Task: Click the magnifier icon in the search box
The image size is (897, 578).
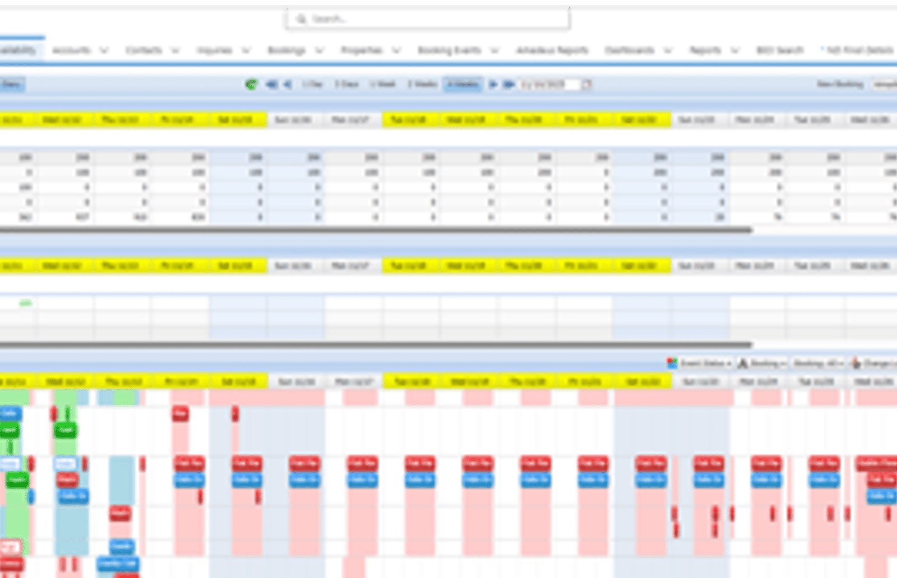Action: [x=301, y=19]
